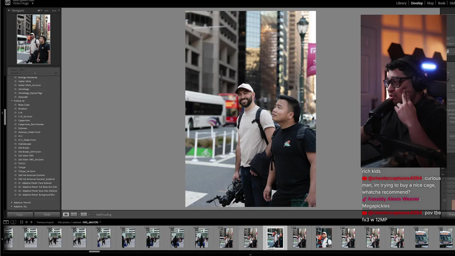The width and height of the screenshot is (455, 256).
Task: Click the Copy... settings button
Action: pyautogui.click(x=20, y=214)
